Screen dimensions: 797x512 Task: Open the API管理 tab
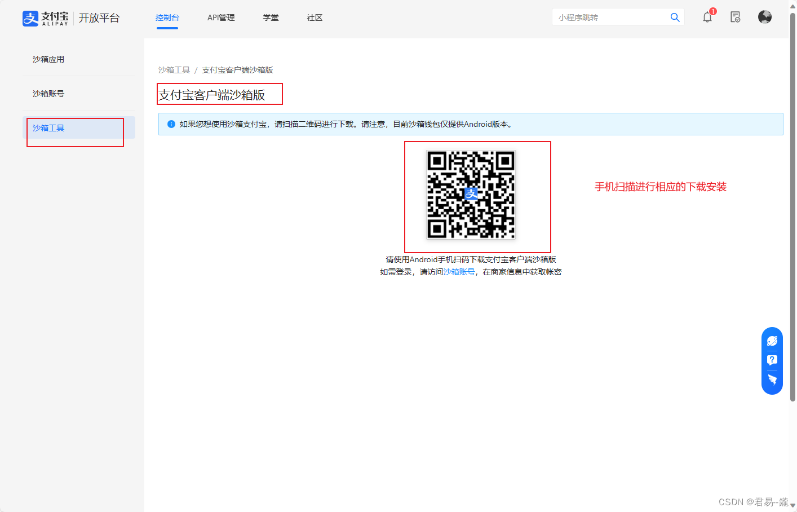click(221, 17)
